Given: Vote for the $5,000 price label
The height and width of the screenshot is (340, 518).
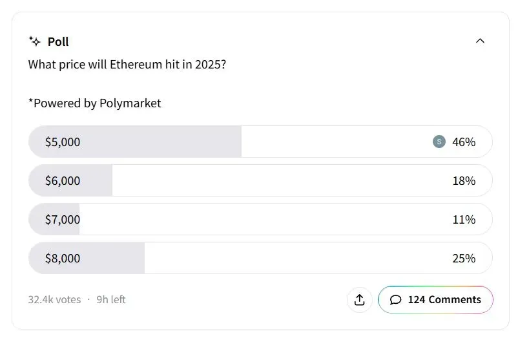Looking at the screenshot, I should 63,142.
